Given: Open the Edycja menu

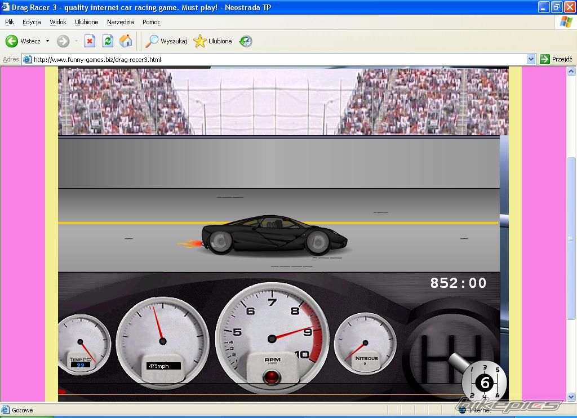Looking at the screenshot, I should pyautogui.click(x=32, y=22).
